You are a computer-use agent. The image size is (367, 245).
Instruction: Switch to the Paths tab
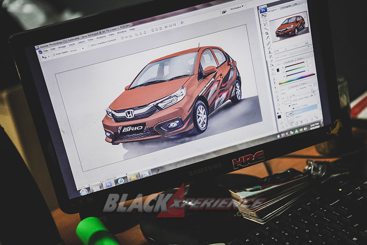[303, 84]
